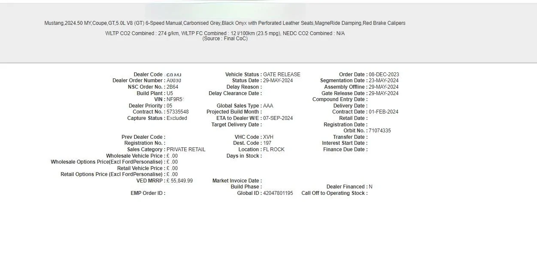Screen dimensions: 537x254
Task: Select Capture Status value Excluded
Action: [177, 118]
